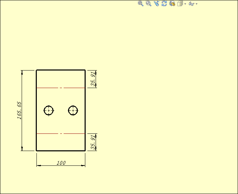Select the left hole circle
The height and width of the screenshot is (194, 238).
[48, 110]
